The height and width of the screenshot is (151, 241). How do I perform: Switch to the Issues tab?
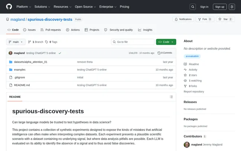click(29, 30)
